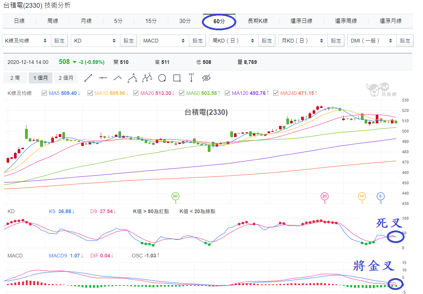Viewport: 423px width, 294px height.
Task: Toggle hide drawings eye icon
Action: (206, 78)
